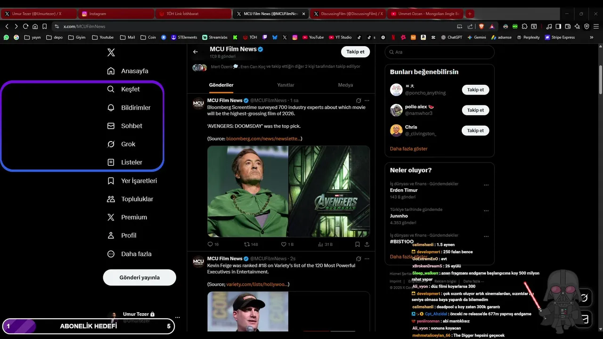Open account menu next to Umur Tezer

(x=177, y=317)
